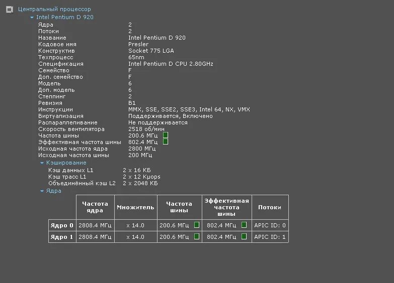Image resolution: width=394 pixels, height=283 pixels.
Task: Click Intel Pentium D CPU 2.80GHz specification
Action: click(171, 64)
